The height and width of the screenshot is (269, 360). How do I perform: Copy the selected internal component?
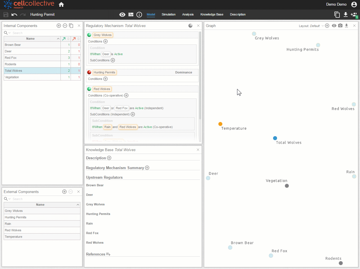[71, 26]
